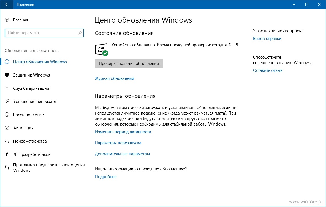The image size is (326, 207).
Task: Click the Оставить отзыв link
Action: coord(268,70)
